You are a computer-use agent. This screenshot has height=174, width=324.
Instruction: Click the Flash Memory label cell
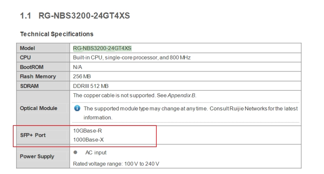coord(43,76)
